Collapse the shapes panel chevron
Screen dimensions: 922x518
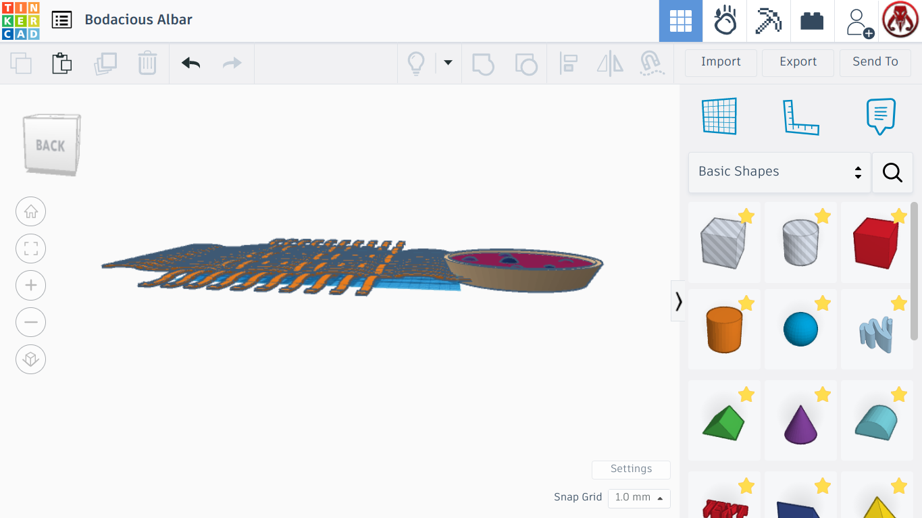tap(678, 301)
